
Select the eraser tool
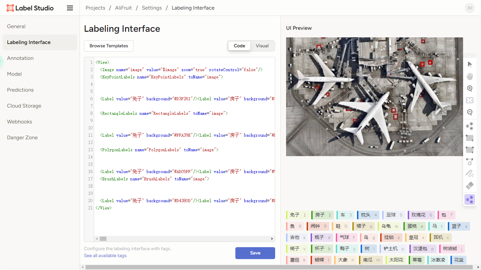click(x=470, y=186)
